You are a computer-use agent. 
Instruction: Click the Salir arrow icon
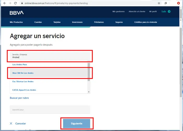[x=169, y=11]
